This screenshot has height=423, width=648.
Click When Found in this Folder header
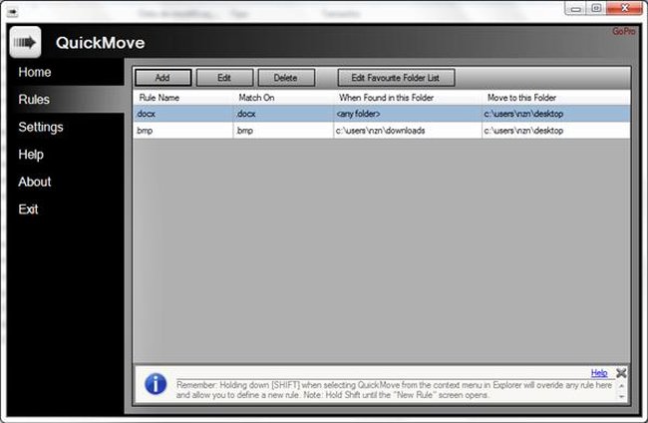408,98
